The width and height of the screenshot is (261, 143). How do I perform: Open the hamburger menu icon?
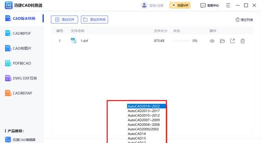pyautogui.click(x=228, y=5)
